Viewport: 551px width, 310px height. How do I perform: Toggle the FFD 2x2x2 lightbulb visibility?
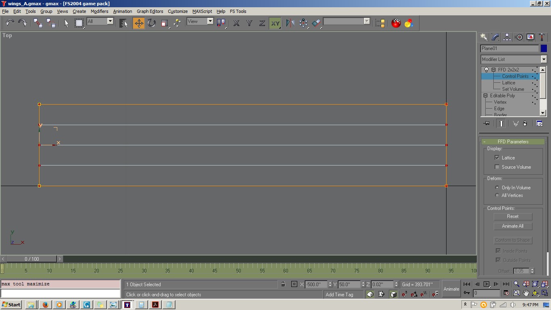pos(486,70)
